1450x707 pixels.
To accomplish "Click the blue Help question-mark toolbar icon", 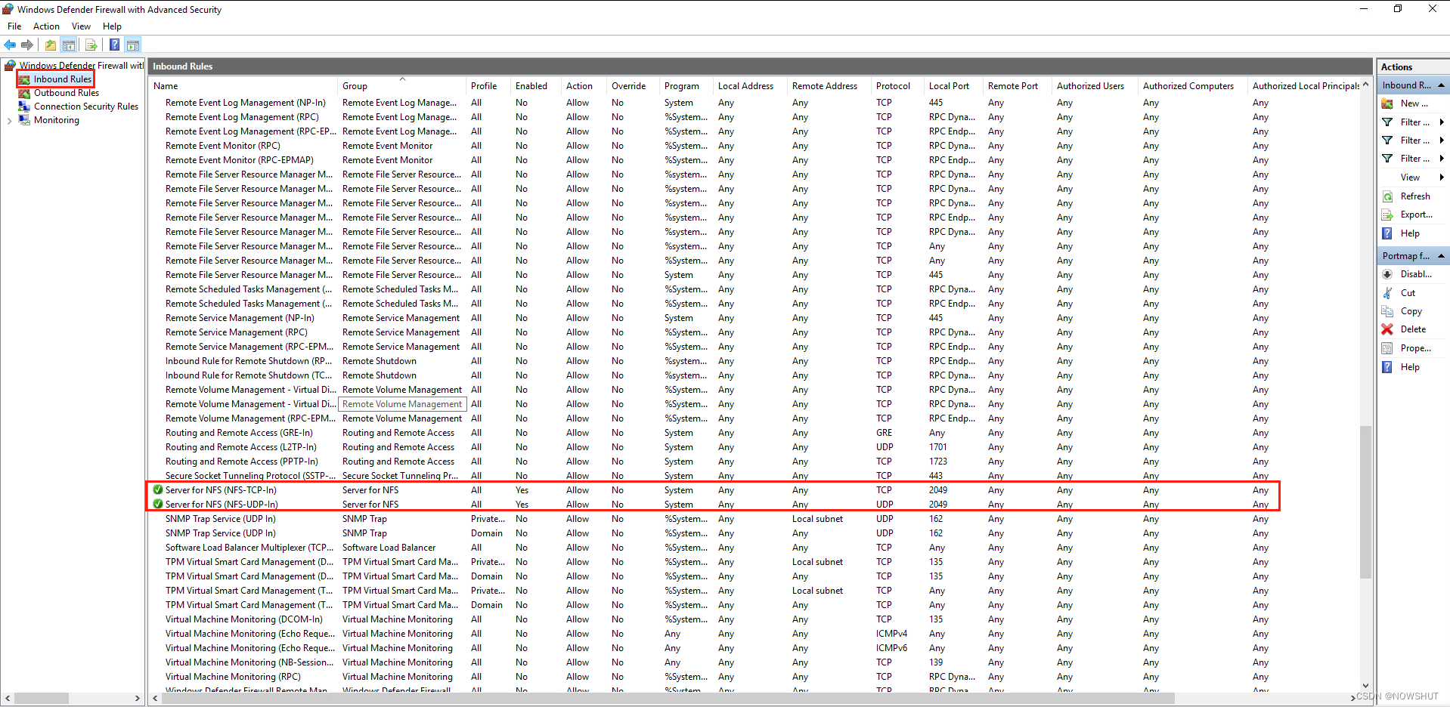I will [114, 45].
